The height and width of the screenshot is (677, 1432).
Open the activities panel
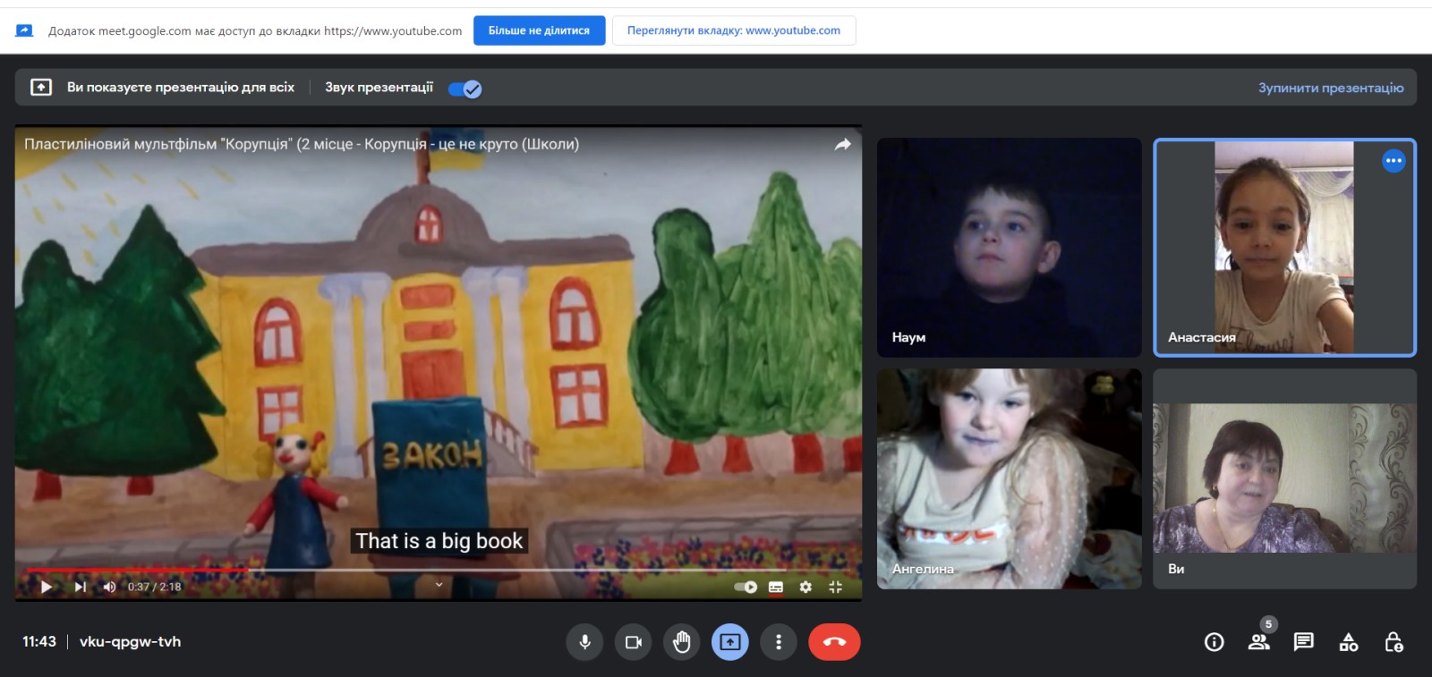1348,642
